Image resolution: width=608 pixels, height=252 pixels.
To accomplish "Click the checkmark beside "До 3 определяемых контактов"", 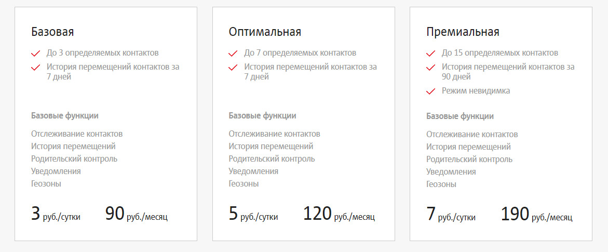I will pyautogui.click(x=36, y=53).
